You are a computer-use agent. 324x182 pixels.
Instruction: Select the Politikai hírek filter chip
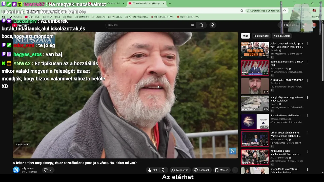(x=261, y=36)
